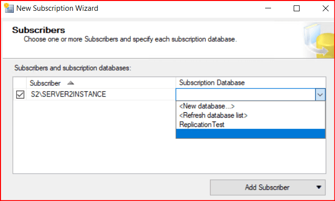335x201 pixels.
Task: Choose the <New database...> option
Action: (207, 106)
